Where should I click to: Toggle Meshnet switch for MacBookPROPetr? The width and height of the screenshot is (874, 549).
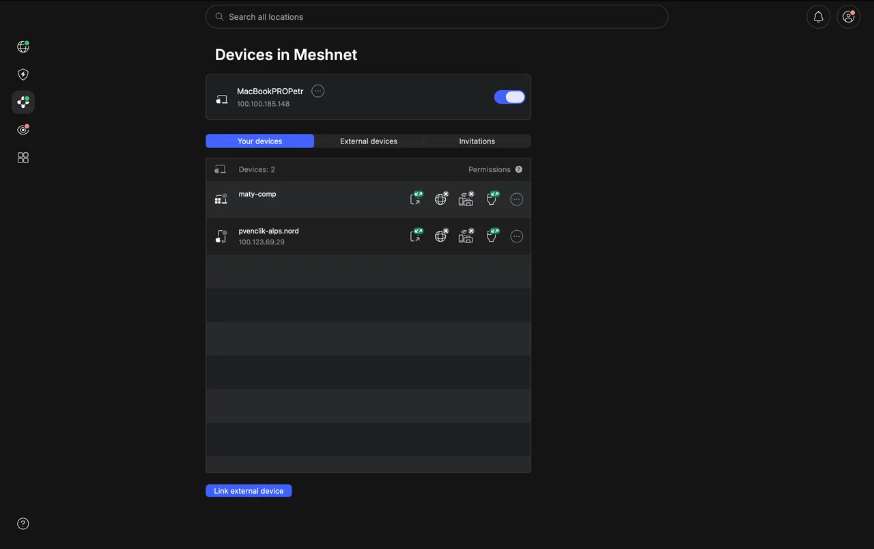[x=510, y=97]
